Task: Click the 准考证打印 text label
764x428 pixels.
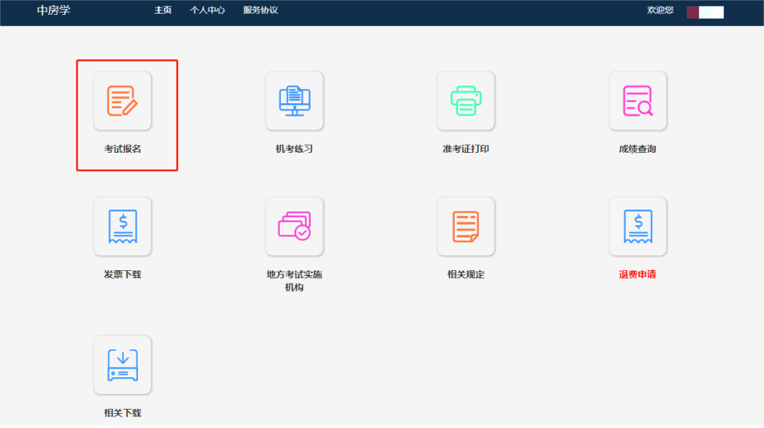Action: [x=465, y=149]
